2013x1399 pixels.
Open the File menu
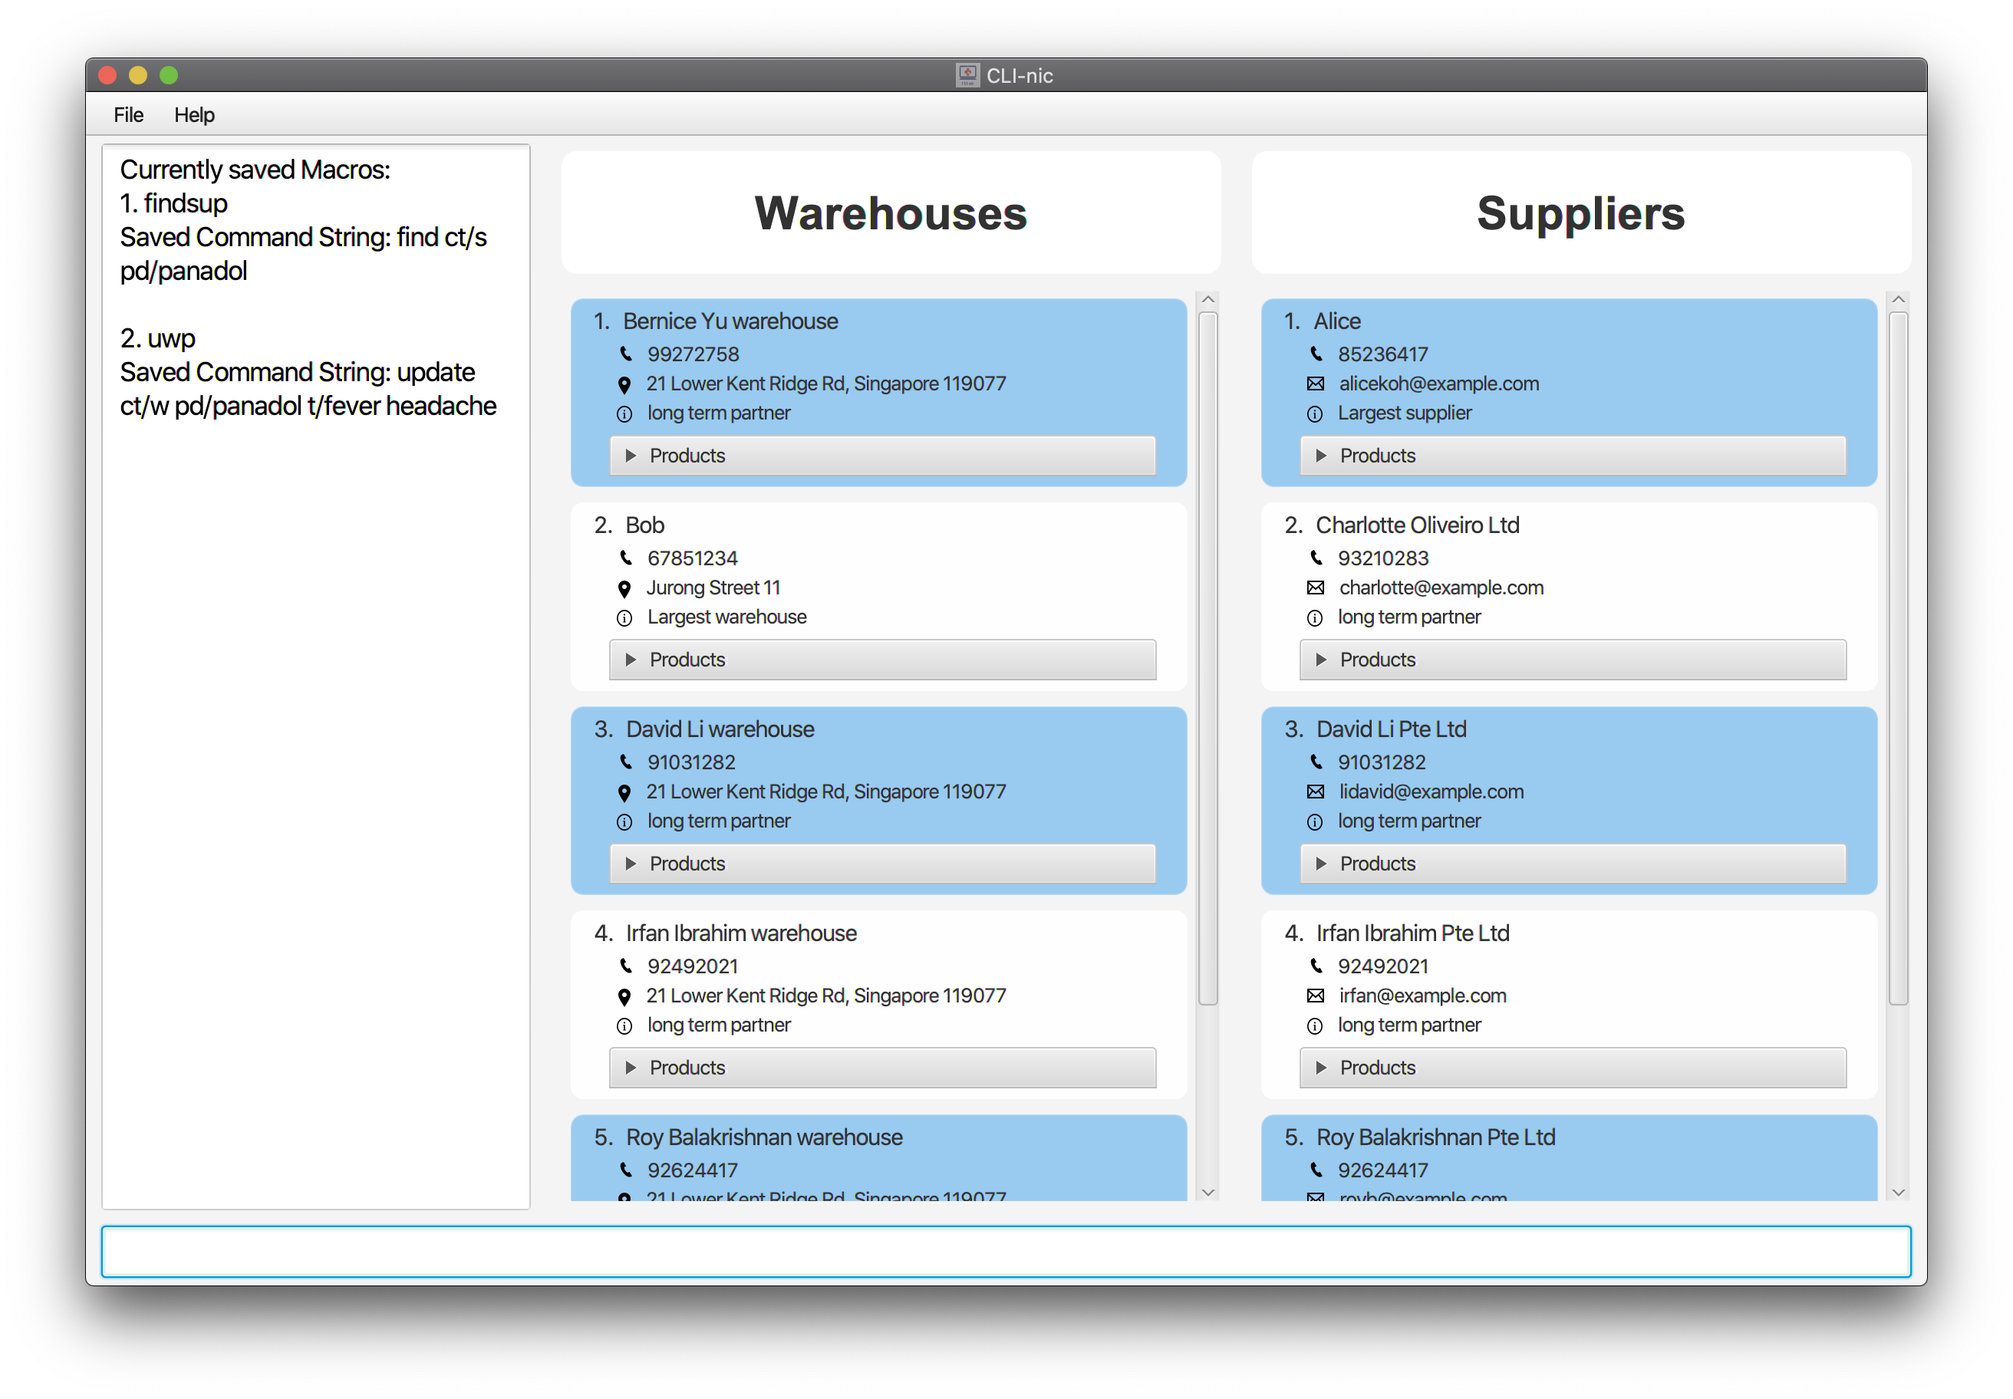point(129,115)
